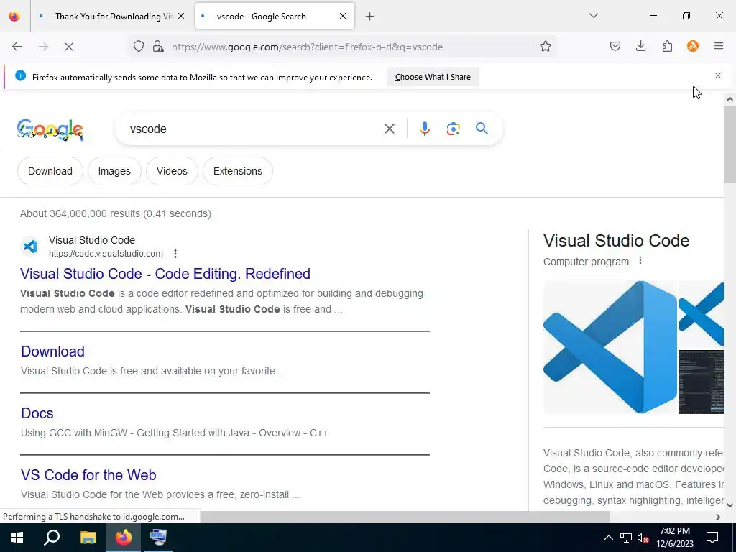The width and height of the screenshot is (736, 552).
Task: Stop loading the page with the X button
Action: [x=68, y=47]
